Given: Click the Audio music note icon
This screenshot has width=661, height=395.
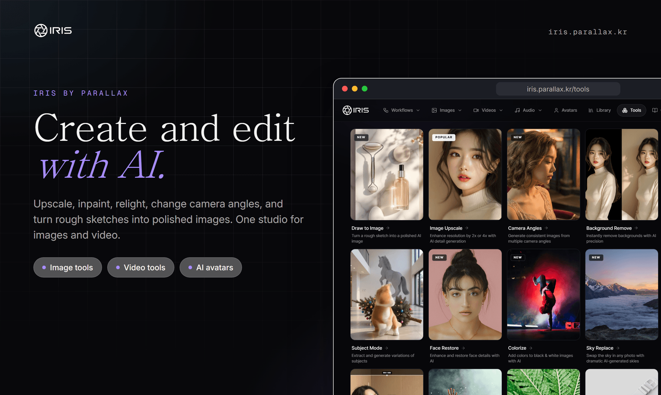Looking at the screenshot, I should pyautogui.click(x=517, y=110).
